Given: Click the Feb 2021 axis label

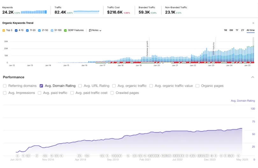Looking at the screenshot, I should [145, 160].
